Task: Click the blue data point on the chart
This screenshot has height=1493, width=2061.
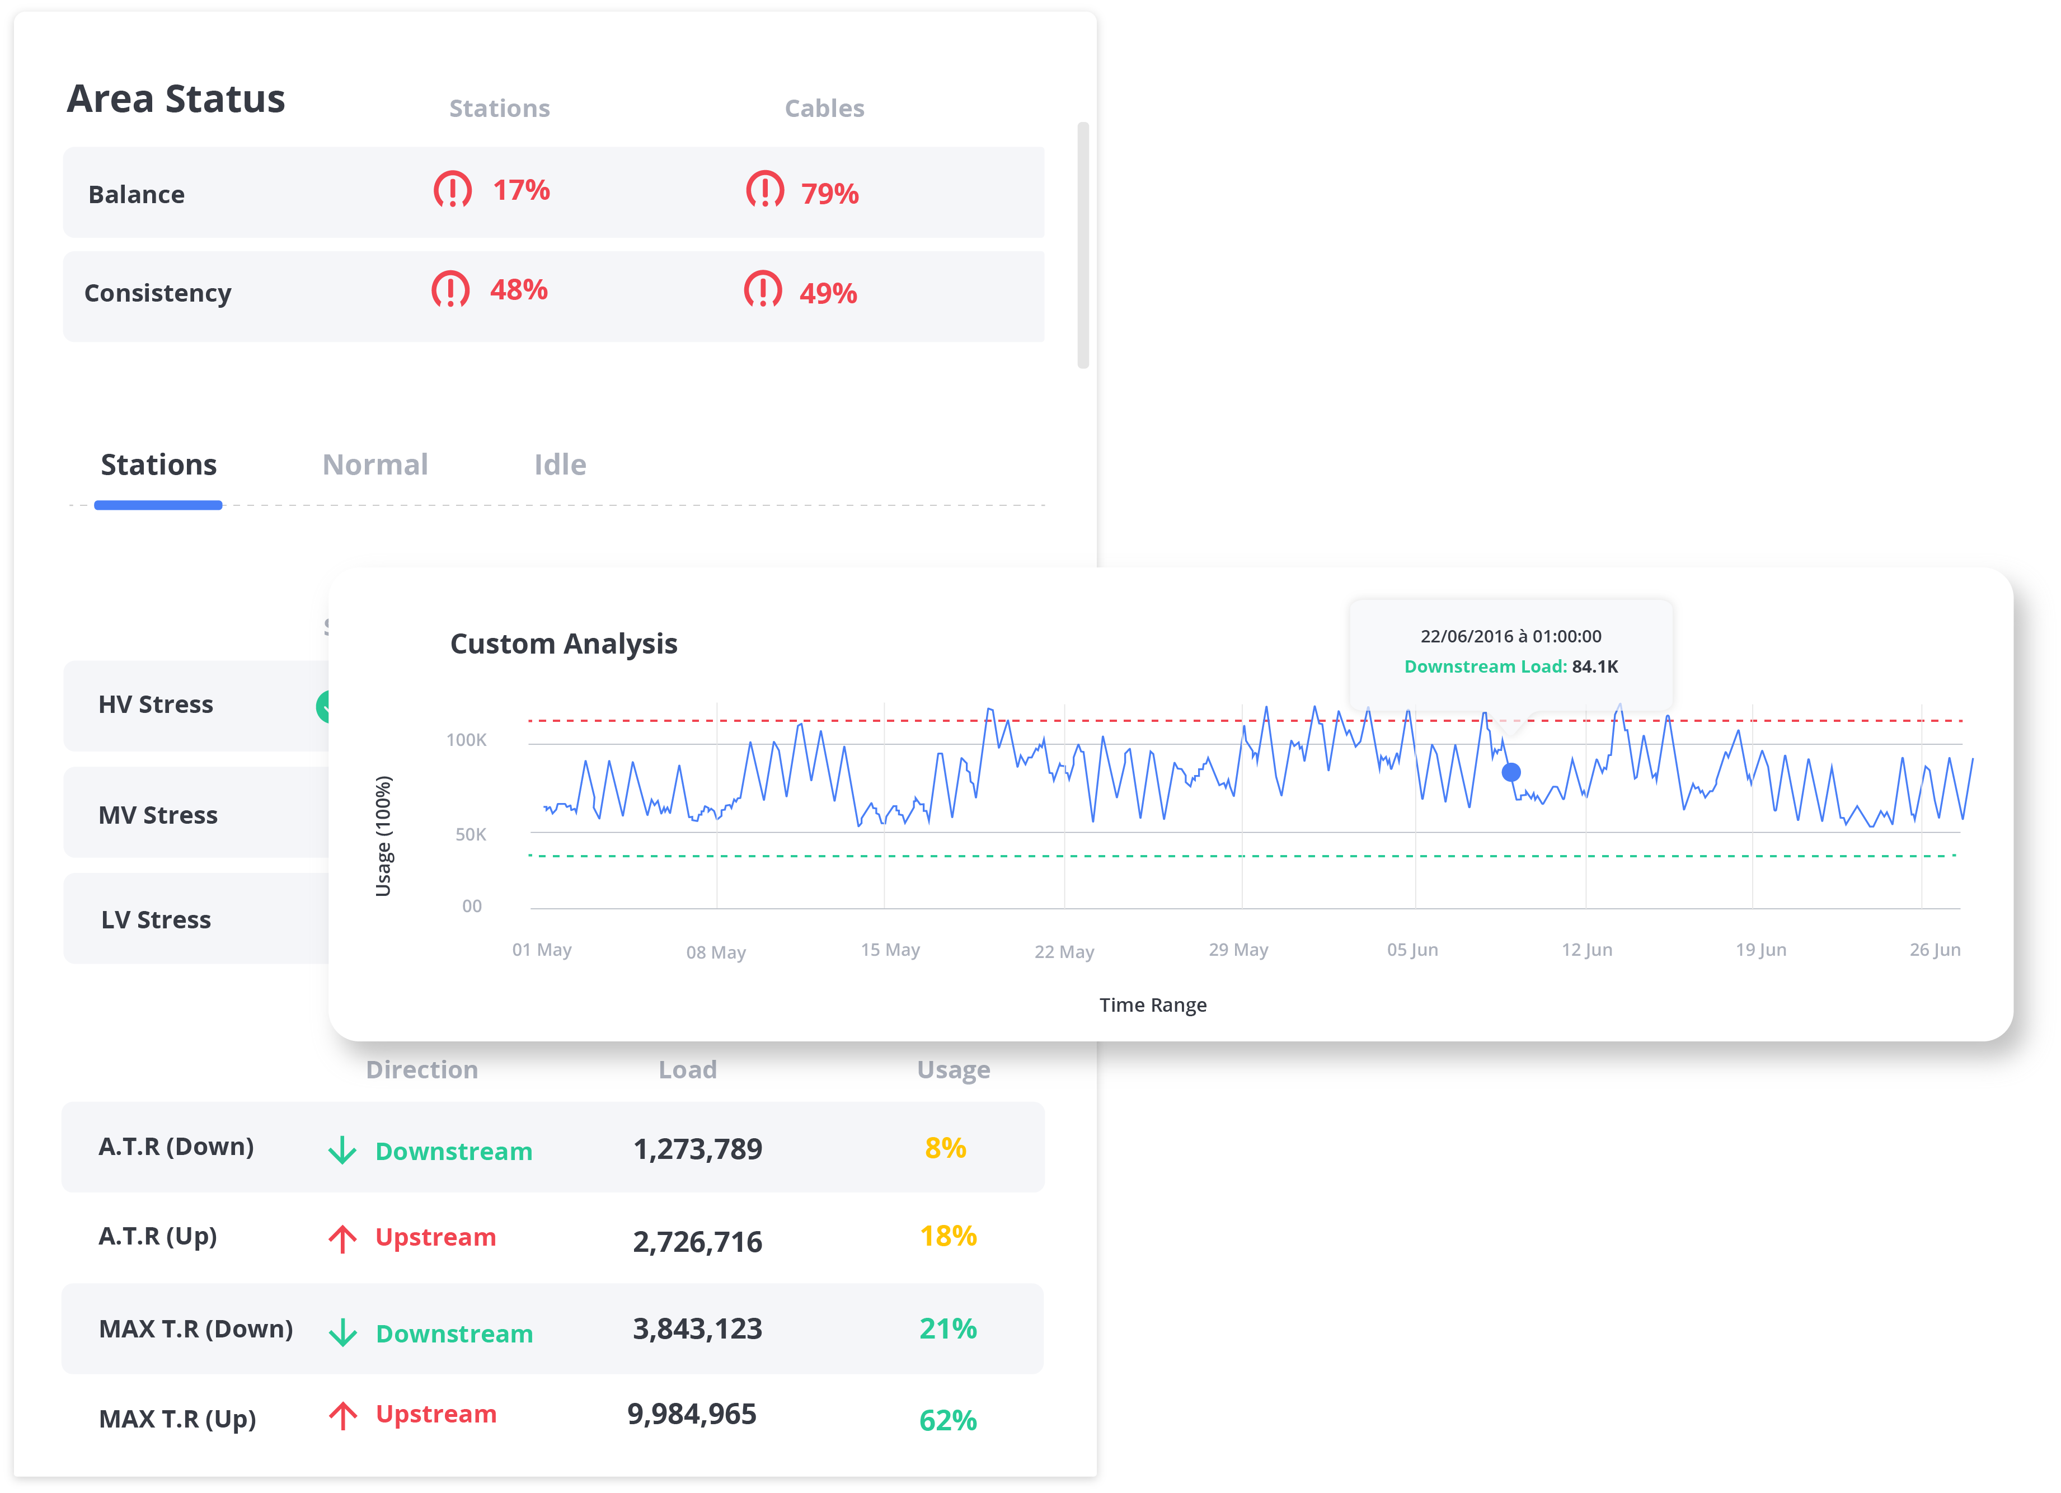Action: (1511, 772)
